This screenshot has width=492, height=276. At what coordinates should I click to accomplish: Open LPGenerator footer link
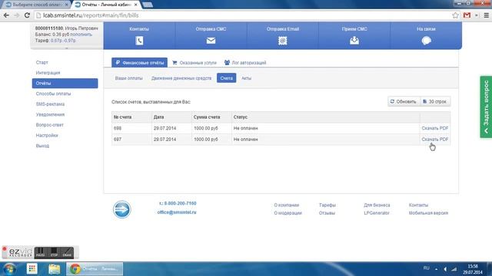[x=377, y=213]
